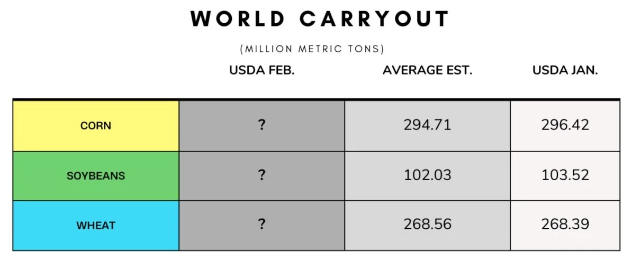Click the corn USDA Feb. question mark
Image resolution: width=632 pixels, height=261 pixels.
(x=262, y=125)
